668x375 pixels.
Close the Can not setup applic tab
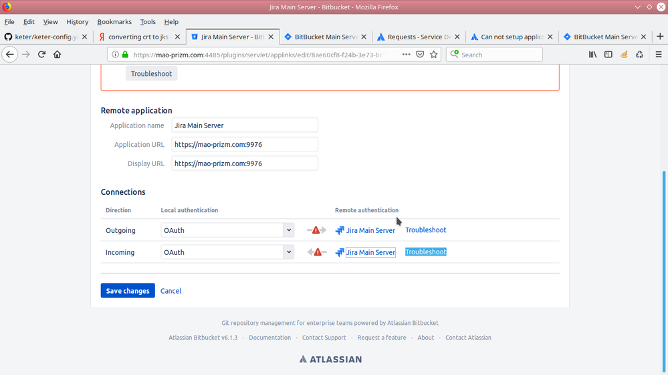point(550,37)
